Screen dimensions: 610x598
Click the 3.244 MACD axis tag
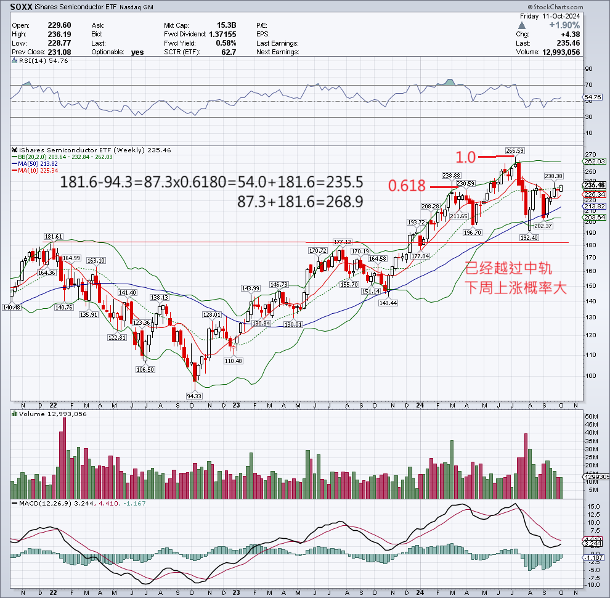(x=593, y=544)
